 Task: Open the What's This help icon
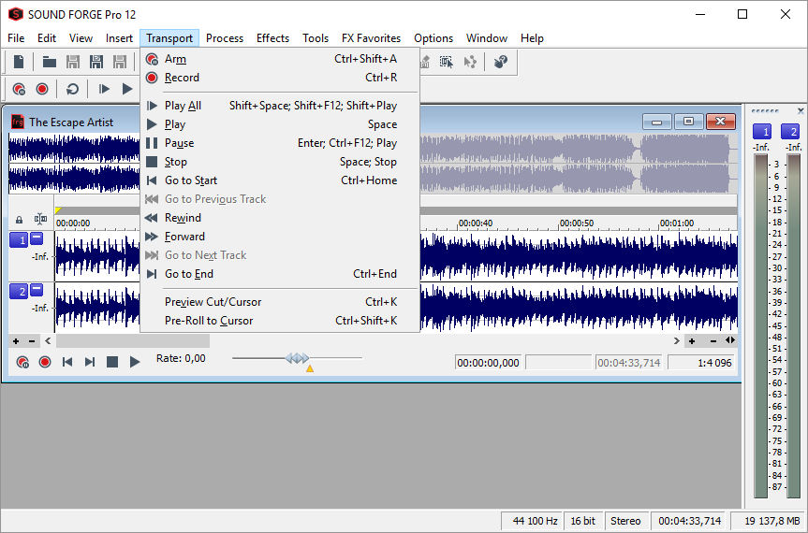point(500,62)
